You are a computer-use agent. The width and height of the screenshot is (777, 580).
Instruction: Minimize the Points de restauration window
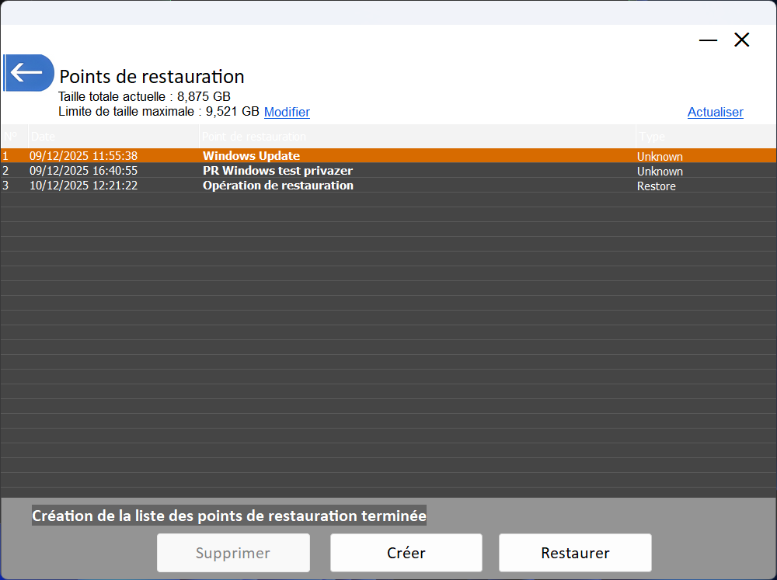[708, 40]
